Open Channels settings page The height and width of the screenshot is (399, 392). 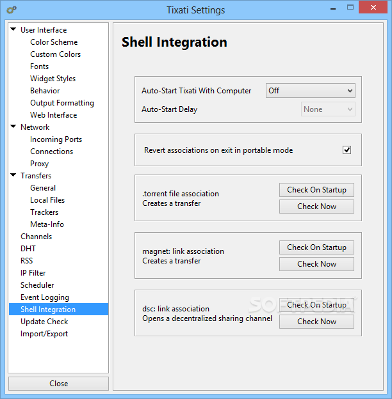(x=37, y=237)
